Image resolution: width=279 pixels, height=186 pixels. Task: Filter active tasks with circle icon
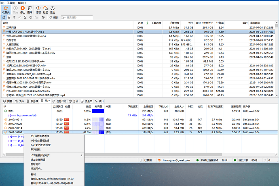click(x=31, y=17)
